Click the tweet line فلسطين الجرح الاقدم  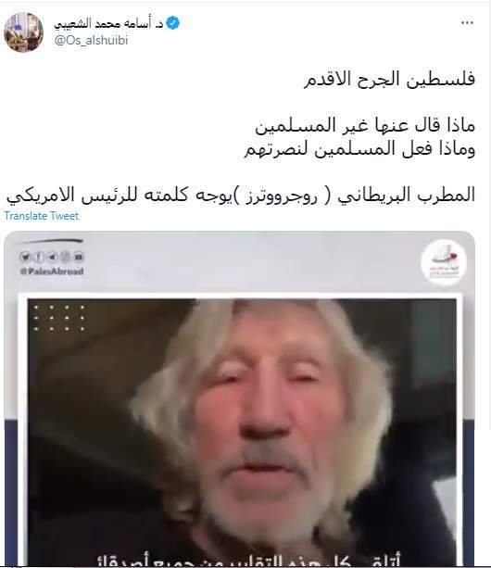(389, 79)
